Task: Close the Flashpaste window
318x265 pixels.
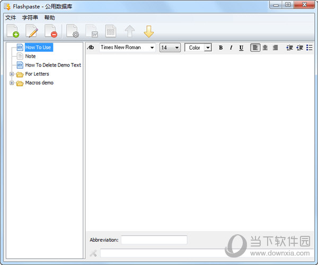Action: click(x=304, y=5)
